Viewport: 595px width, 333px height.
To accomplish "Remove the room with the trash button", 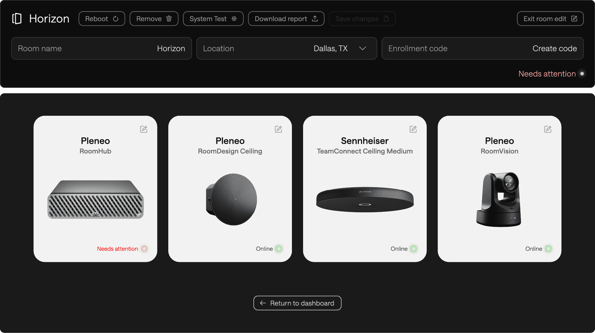I will [x=154, y=19].
